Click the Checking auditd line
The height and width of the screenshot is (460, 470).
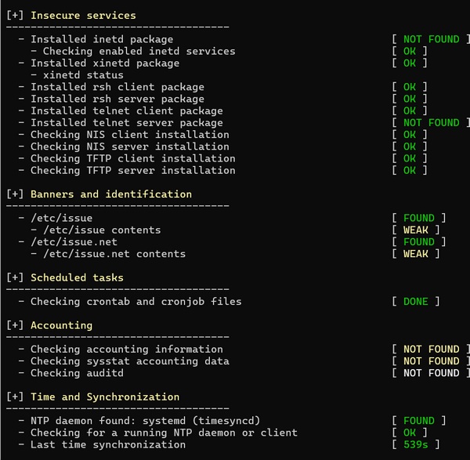tap(77, 373)
